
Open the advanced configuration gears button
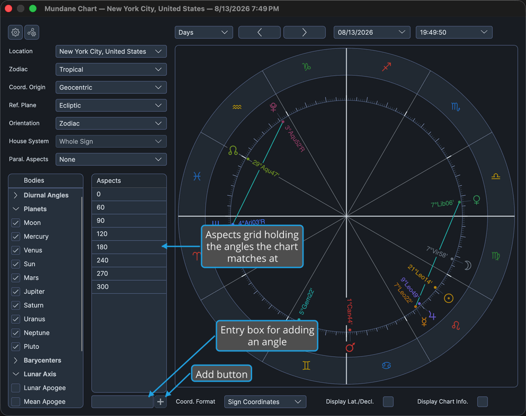click(32, 32)
